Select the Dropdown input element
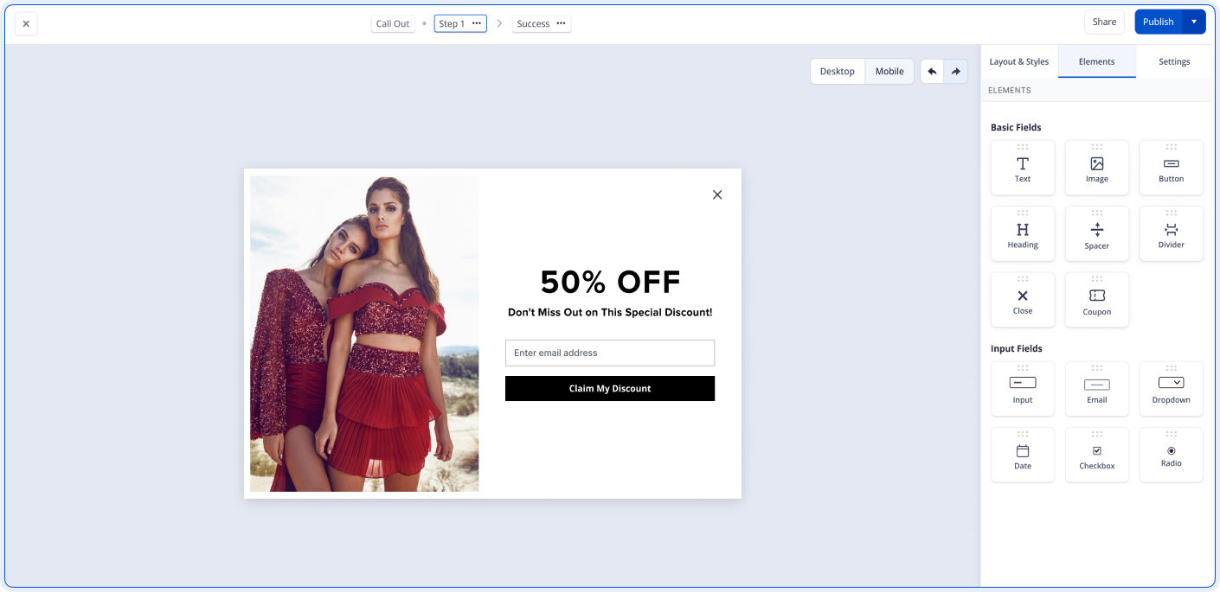 pyautogui.click(x=1171, y=388)
